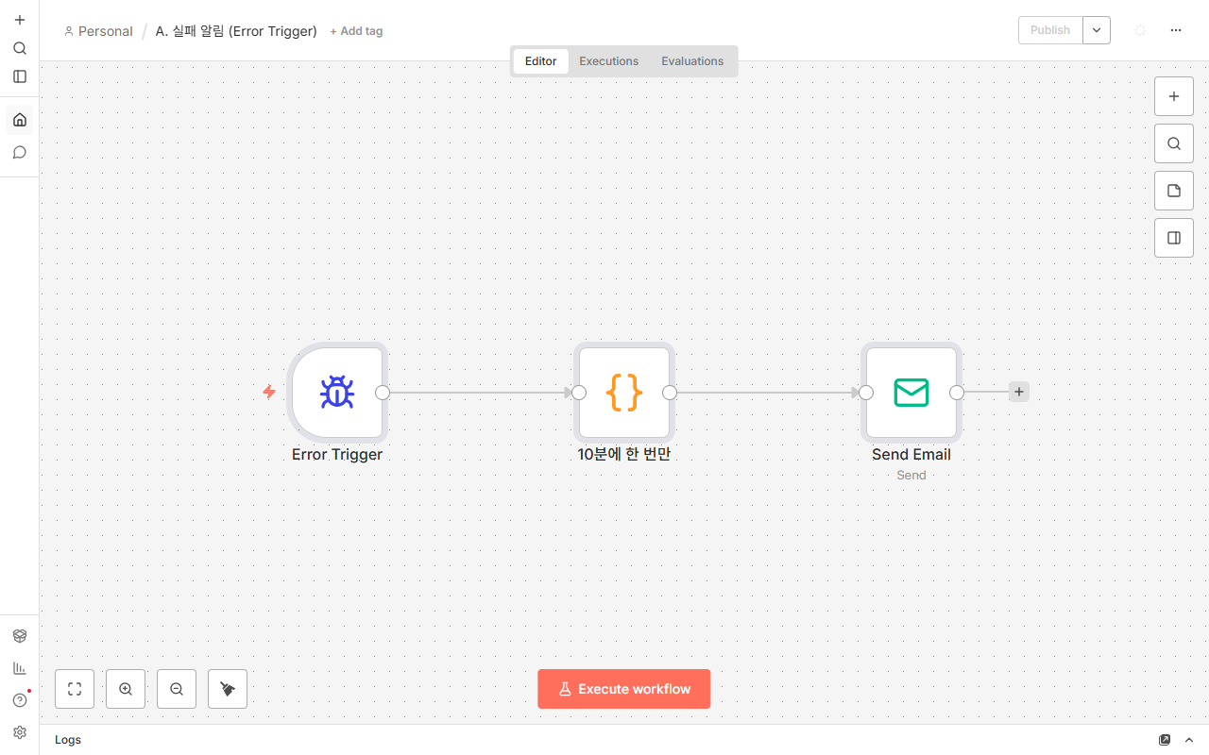Select the Error Trigger node
The height and width of the screenshot is (755, 1209).
pos(337,393)
